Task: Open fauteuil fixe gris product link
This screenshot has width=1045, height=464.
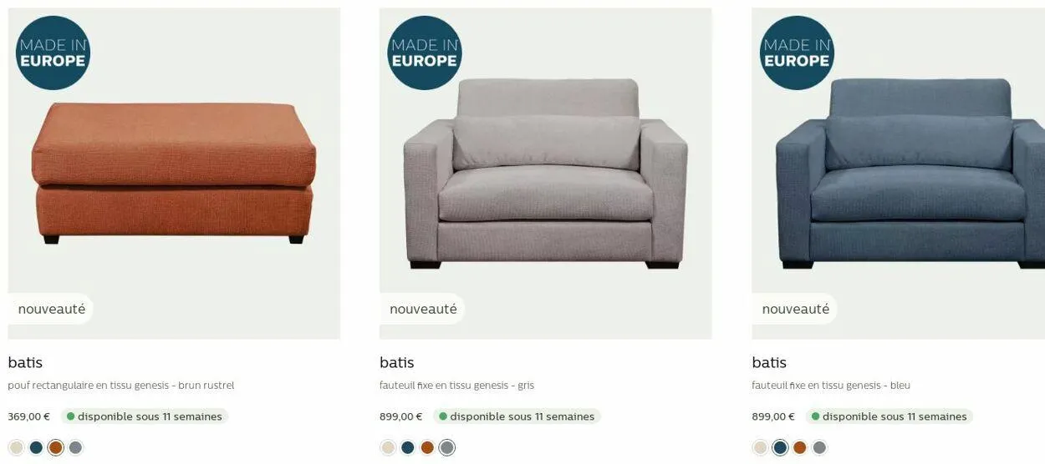Action: [x=456, y=386]
